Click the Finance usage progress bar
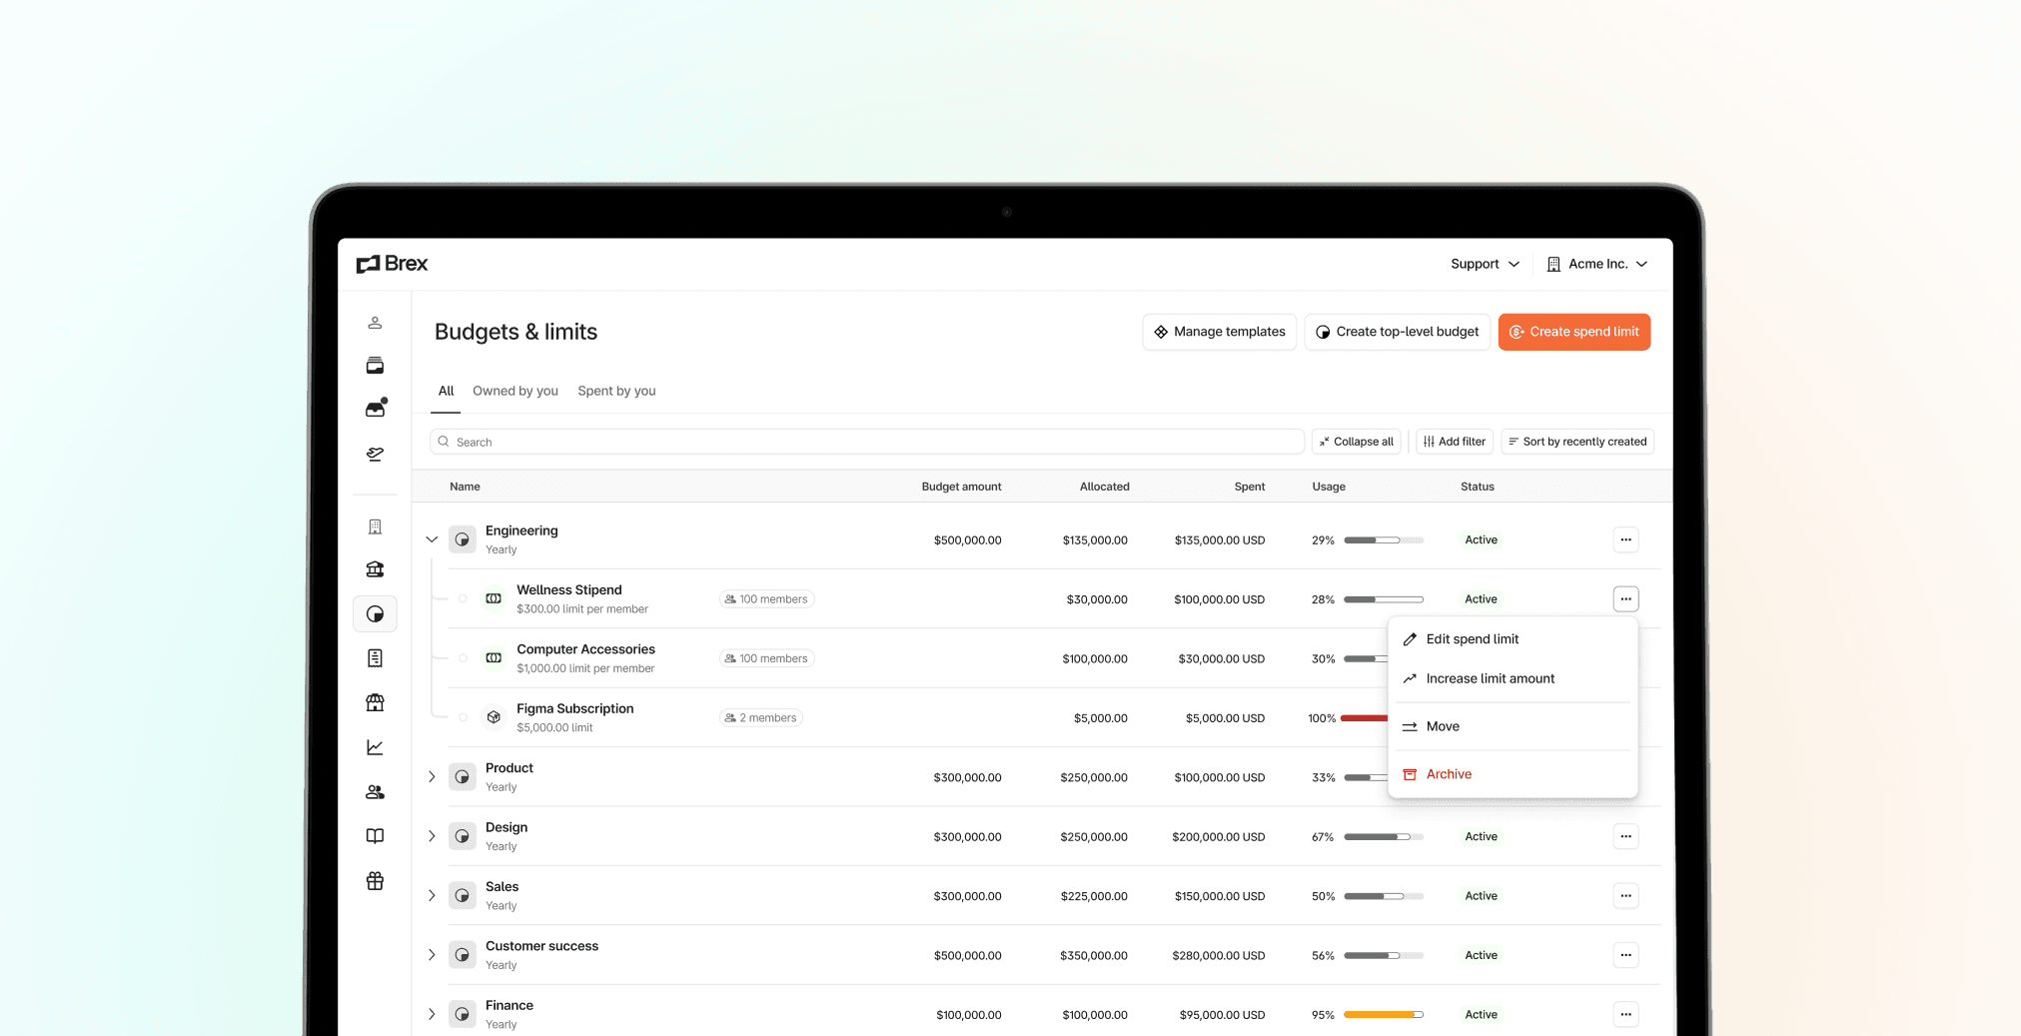2021x1036 pixels. tap(1383, 1015)
